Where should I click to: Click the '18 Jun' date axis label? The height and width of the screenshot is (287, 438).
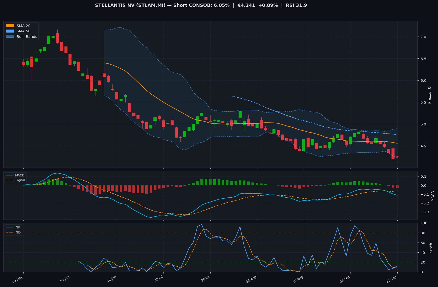(x=112, y=279)
